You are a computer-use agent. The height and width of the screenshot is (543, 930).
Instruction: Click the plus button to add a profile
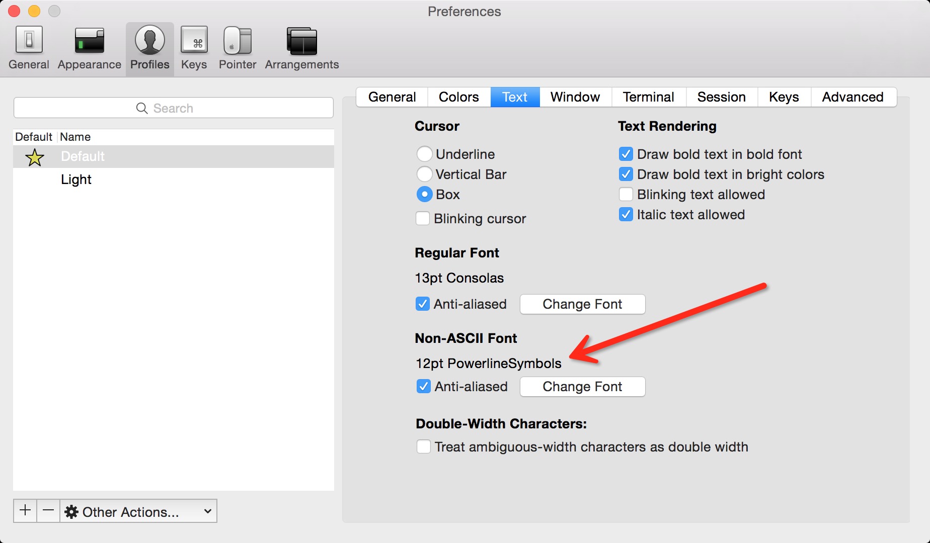(25, 510)
